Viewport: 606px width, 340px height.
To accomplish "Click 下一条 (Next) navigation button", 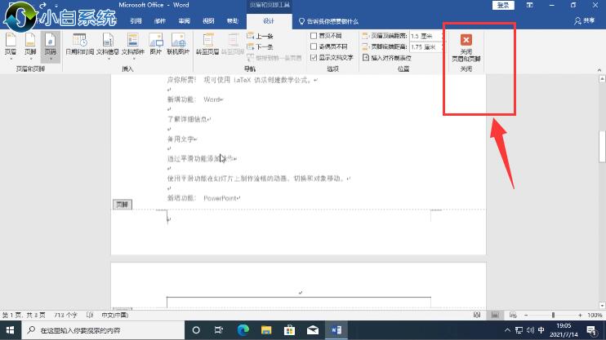I will point(260,46).
